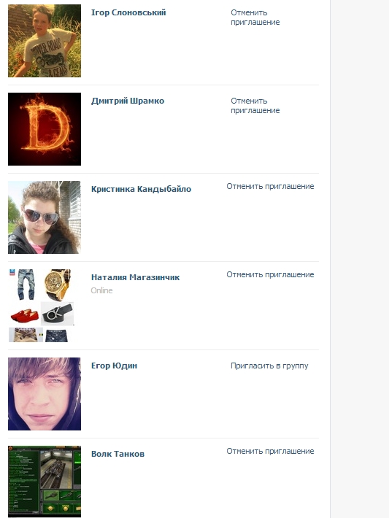389x518 pixels.
Task: Cancel invitation for Волк Танков
Action: click(270, 451)
